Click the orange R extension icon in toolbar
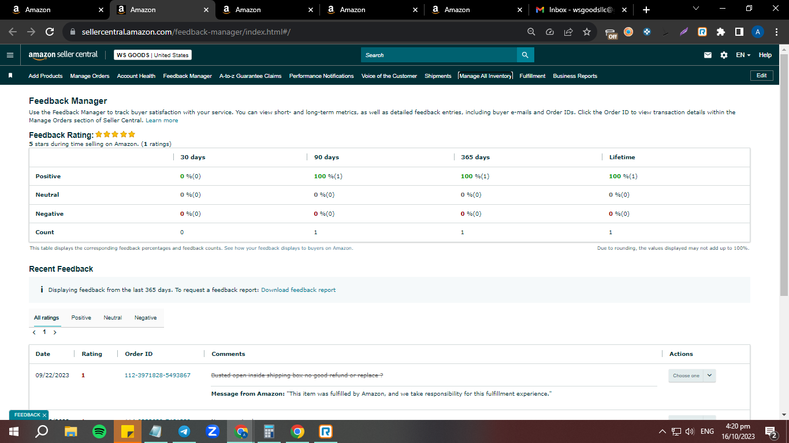The height and width of the screenshot is (443, 789). pos(702,32)
